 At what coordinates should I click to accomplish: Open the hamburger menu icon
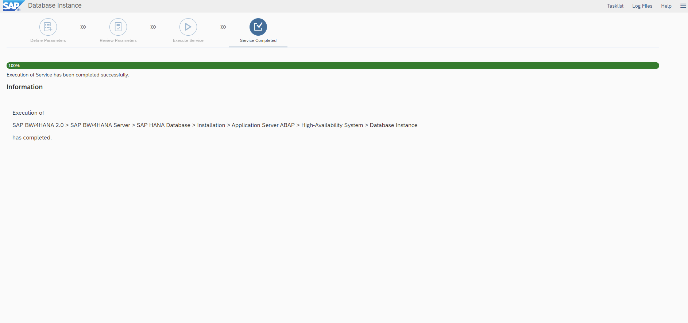(683, 6)
